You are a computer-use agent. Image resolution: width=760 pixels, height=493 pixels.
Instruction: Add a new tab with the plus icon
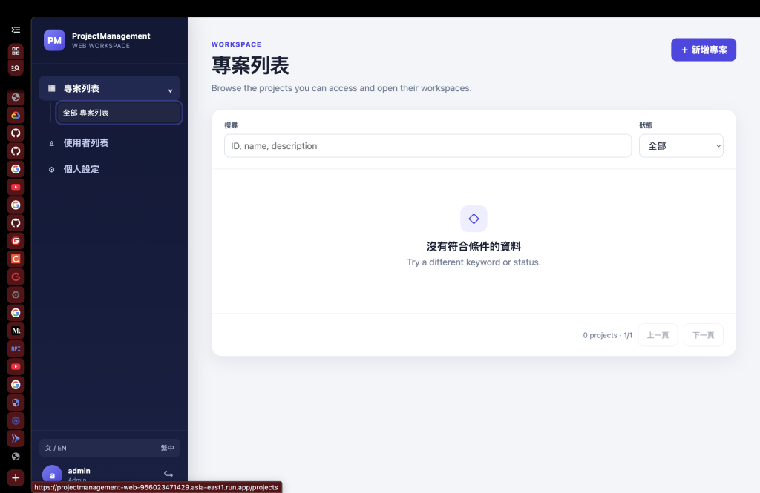tap(16, 478)
